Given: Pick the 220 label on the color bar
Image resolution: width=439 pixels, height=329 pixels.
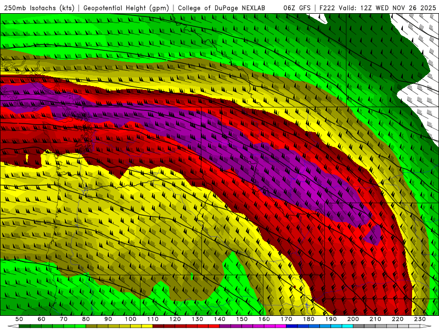Looking at the screenshot, I should click(398, 319).
